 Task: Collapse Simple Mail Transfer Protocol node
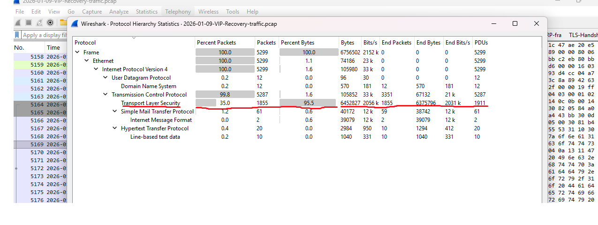coord(115,112)
